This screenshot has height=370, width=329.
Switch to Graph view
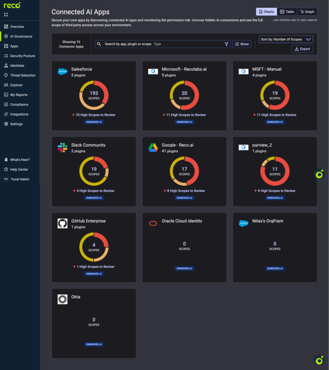pos(307,12)
